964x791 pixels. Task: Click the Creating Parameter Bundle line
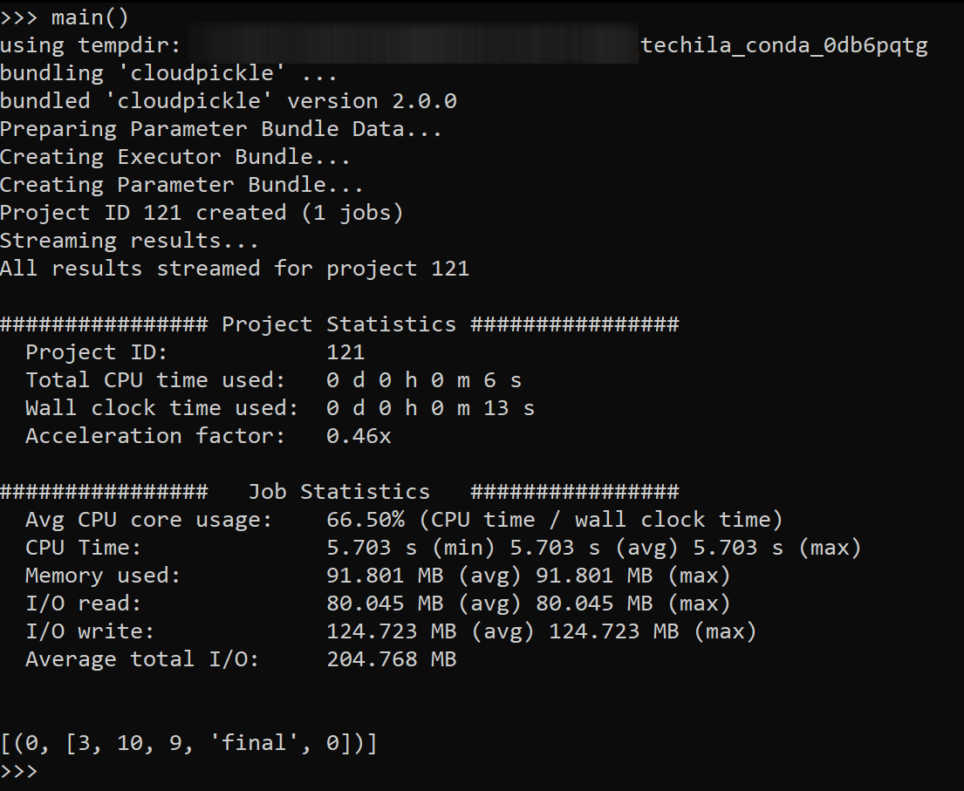tap(181, 185)
